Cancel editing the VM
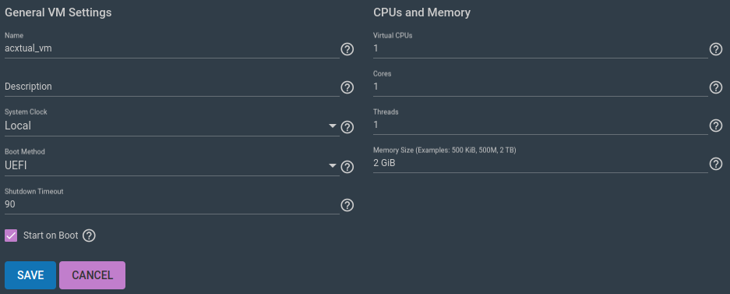The height and width of the screenshot is (294, 730). [92, 275]
